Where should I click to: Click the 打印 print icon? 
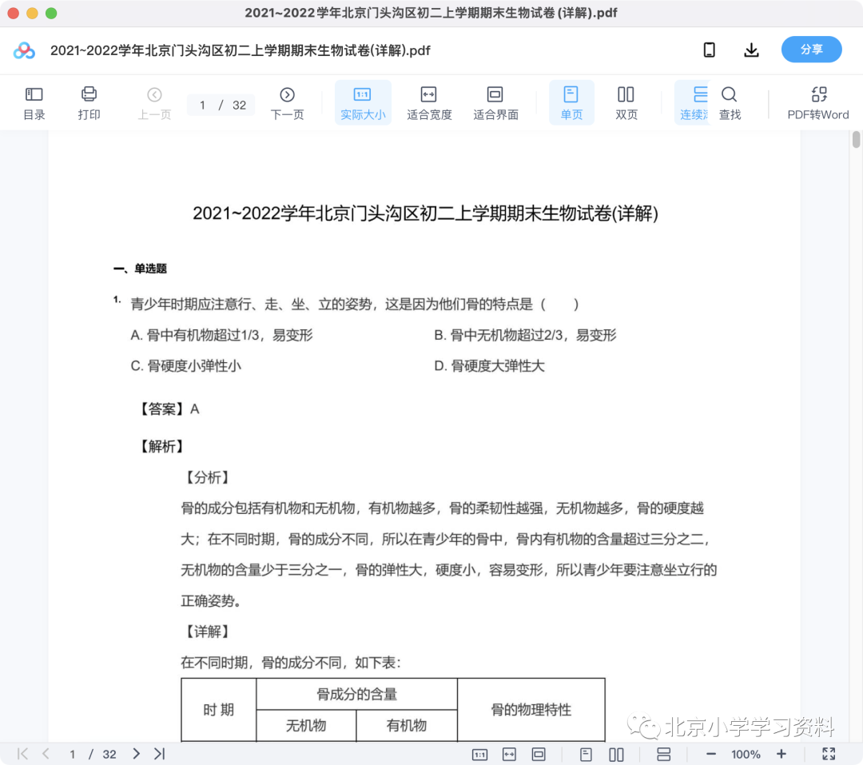[x=89, y=103]
